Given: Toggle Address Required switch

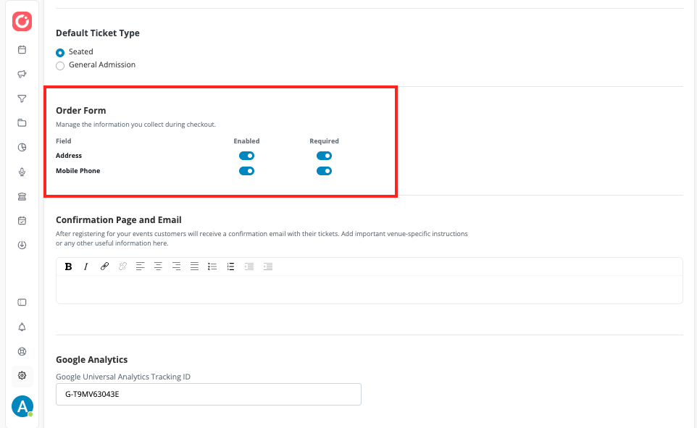Looking at the screenshot, I should click(x=324, y=156).
